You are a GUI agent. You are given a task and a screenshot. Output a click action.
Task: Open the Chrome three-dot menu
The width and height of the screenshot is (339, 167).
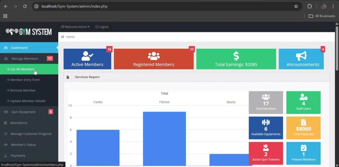[x=333, y=6]
